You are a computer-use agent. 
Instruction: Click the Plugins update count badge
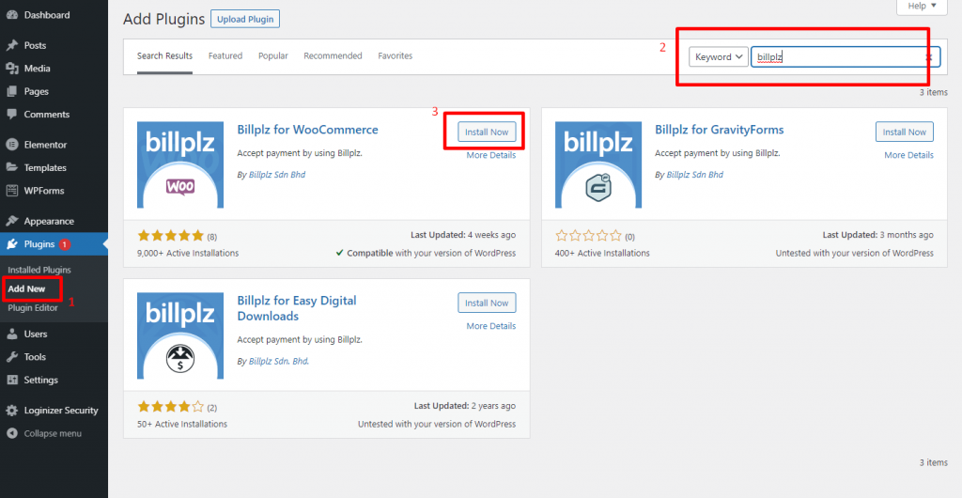click(65, 244)
